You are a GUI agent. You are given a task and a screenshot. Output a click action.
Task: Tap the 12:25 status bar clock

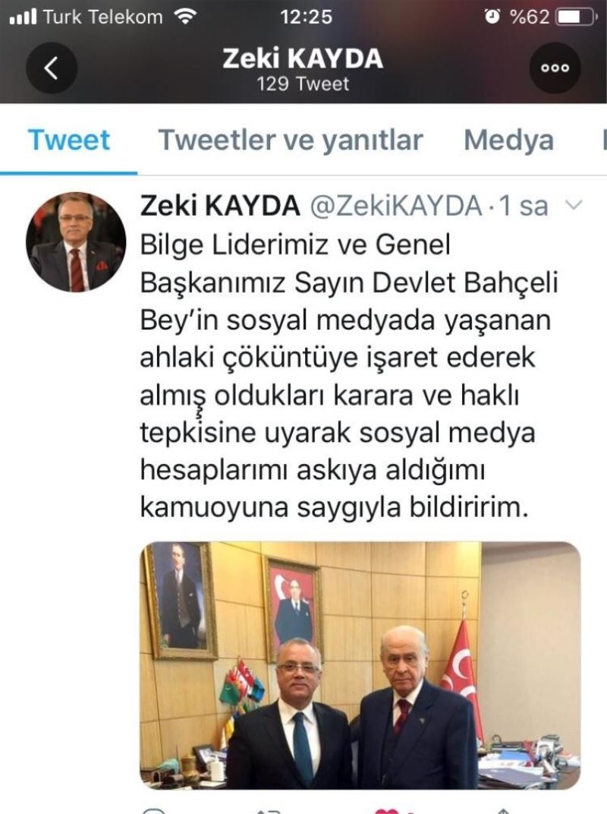306,17
